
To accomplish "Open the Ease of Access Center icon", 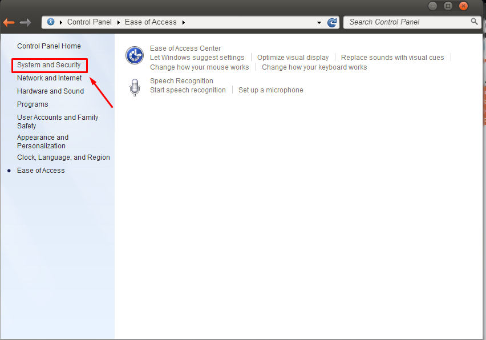I will tap(135, 55).
